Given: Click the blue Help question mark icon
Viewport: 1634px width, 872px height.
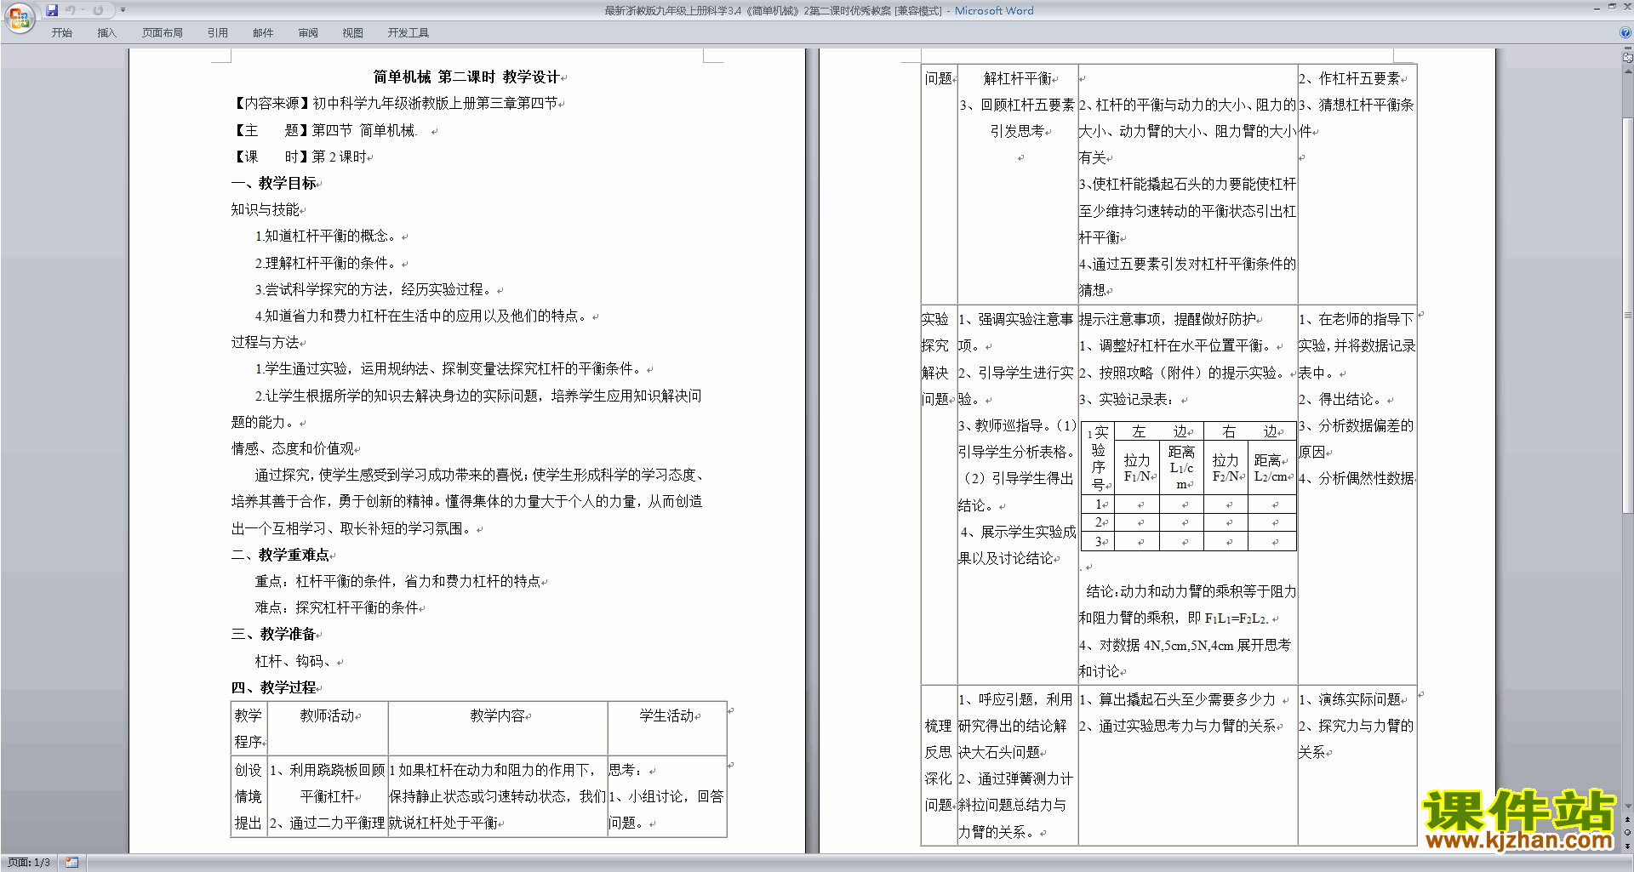Looking at the screenshot, I should click(1625, 33).
